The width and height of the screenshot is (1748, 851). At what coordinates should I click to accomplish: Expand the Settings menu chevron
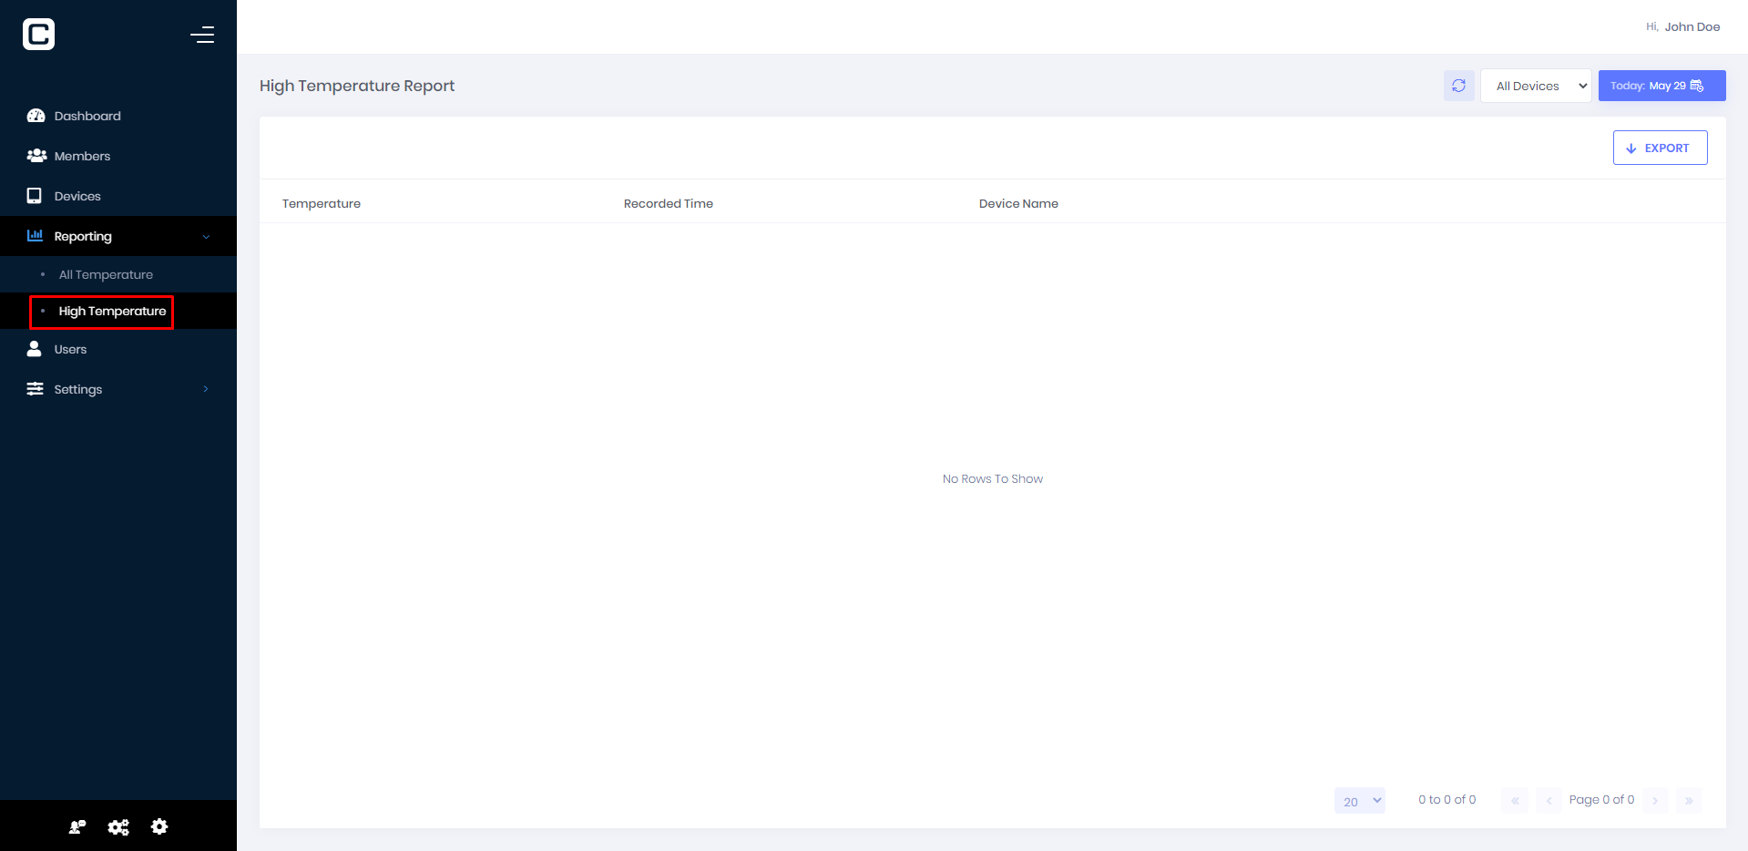click(206, 389)
